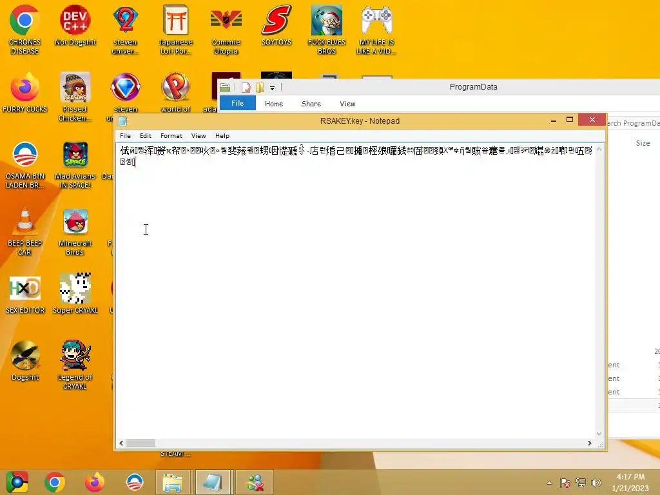Click Notepad vertical scrollbar up arrow
Viewport: 660px width, 495px height.
click(x=599, y=149)
